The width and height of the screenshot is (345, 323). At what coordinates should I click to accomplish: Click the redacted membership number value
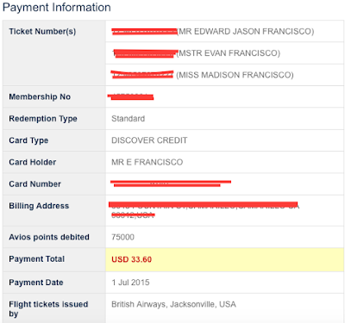pyautogui.click(x=131, y=96)
